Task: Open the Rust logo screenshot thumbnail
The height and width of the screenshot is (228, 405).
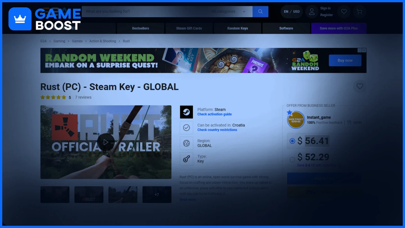Action: 89,195
